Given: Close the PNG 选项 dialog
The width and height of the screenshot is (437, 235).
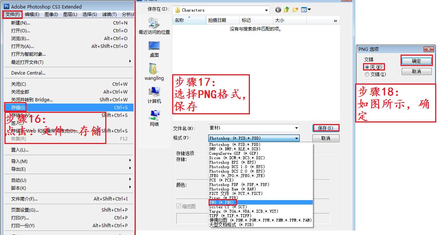Looking at the screenshot, I should [428, 49].
